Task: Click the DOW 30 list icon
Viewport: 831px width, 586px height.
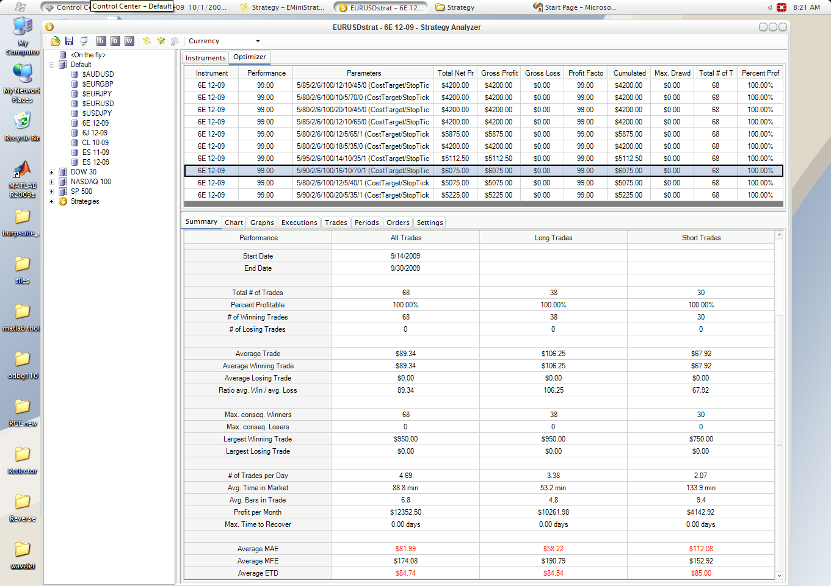Action: point(63,172)
